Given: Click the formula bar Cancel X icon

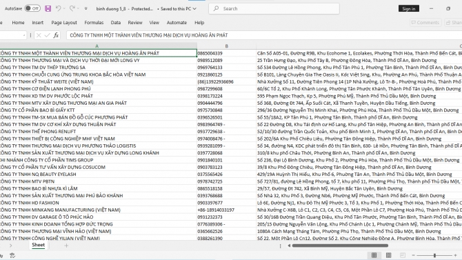Looking at the screenshot, I should [x=39, y=35].
